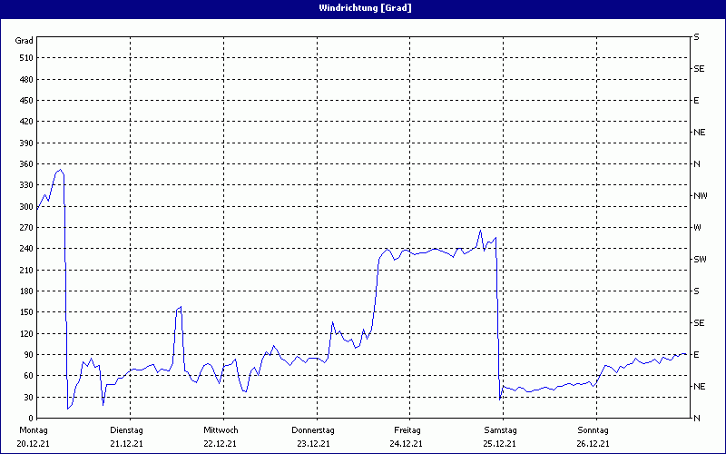Screen dimensions: 726x454
Task: Select the 510 value on the left axis
Action: pos(25,58)
